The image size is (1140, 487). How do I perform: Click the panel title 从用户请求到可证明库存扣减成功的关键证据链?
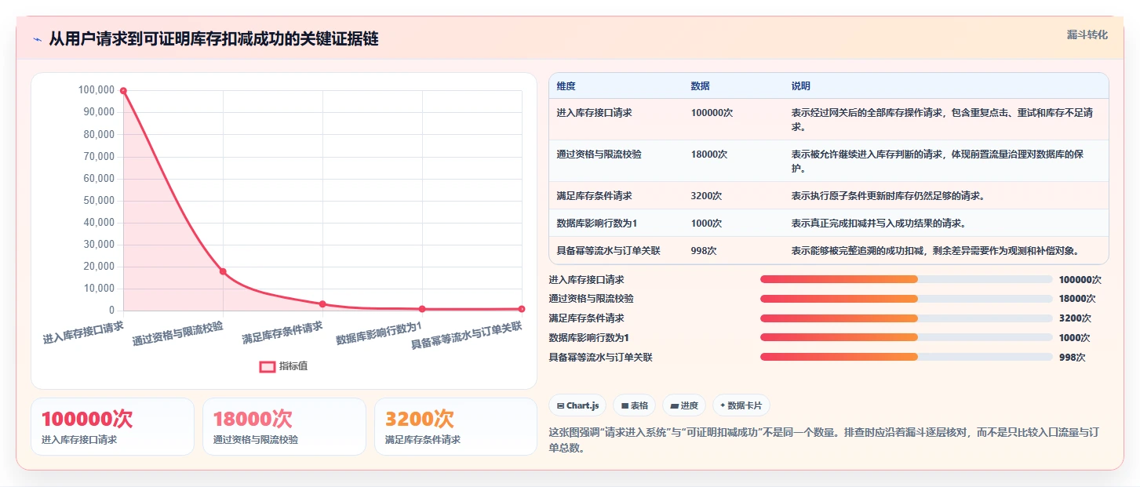(213, 39)
